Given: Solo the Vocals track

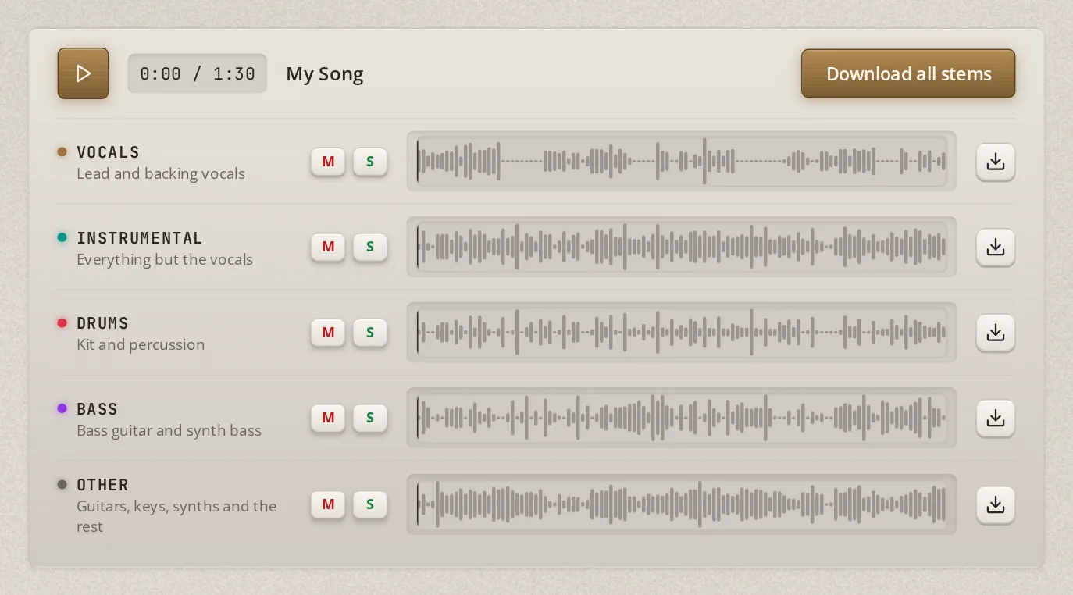Looking at the screenshot, I should [x=370, y=162].
